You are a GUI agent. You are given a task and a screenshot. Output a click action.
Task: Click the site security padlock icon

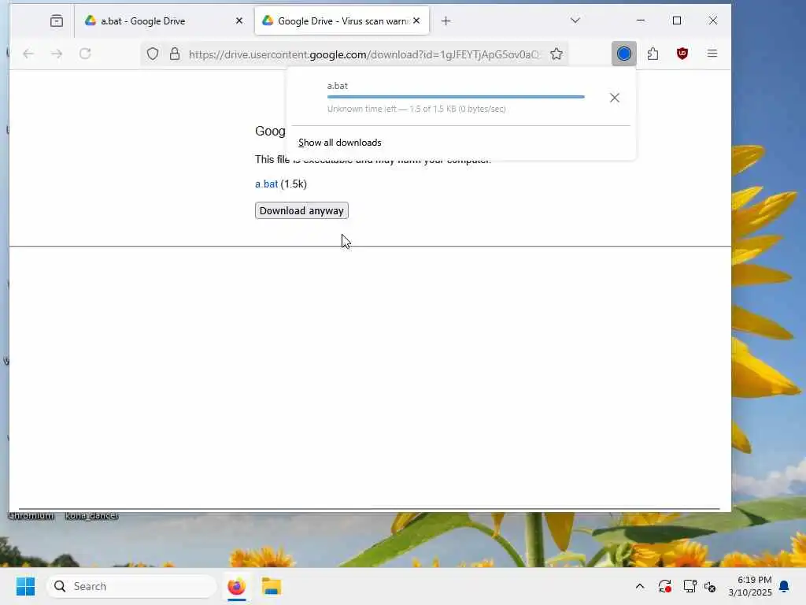(x=175, y=54)
